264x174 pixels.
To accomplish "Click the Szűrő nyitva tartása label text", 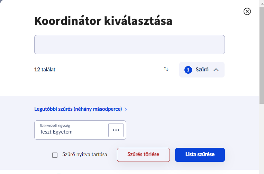I will (x=84, y=155).
